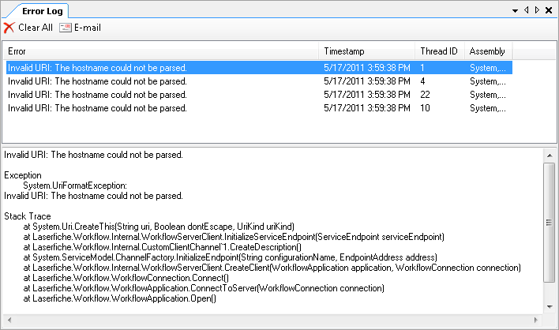559x330 pixels.
Task: Click the details pane scroll up arrow
Action: pyautogui.click(x=550, y=156)
